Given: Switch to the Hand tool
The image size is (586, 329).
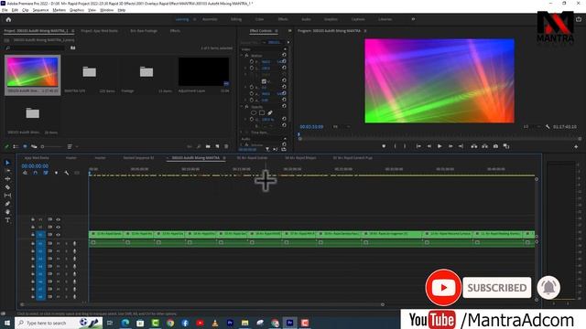Looking at the screenshot, I should 7,211.
